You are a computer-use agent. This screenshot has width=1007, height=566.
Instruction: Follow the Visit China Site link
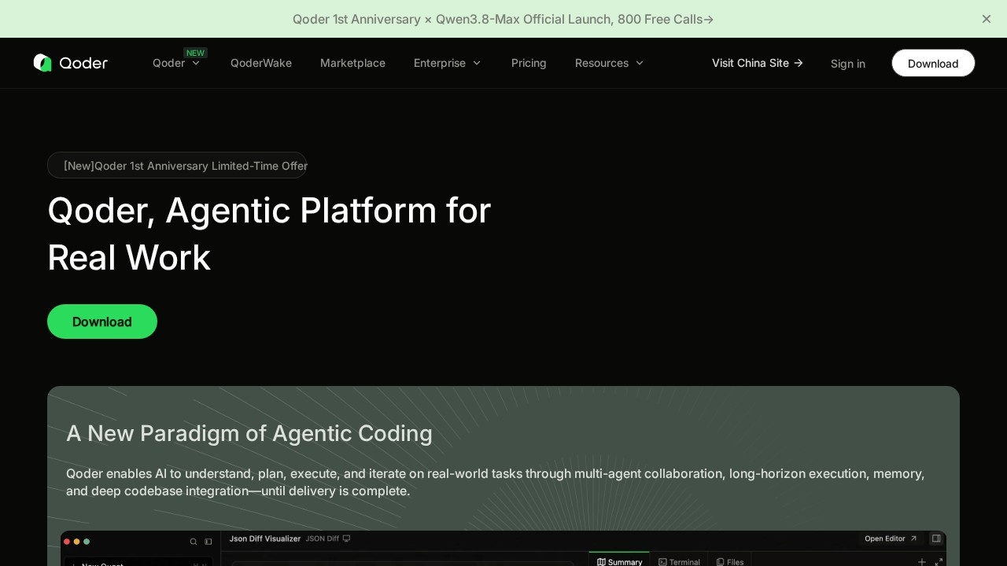click(758, 63)
